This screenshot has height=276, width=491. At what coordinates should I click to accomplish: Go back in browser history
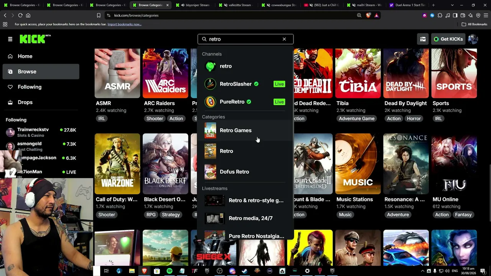pos(5,15)
